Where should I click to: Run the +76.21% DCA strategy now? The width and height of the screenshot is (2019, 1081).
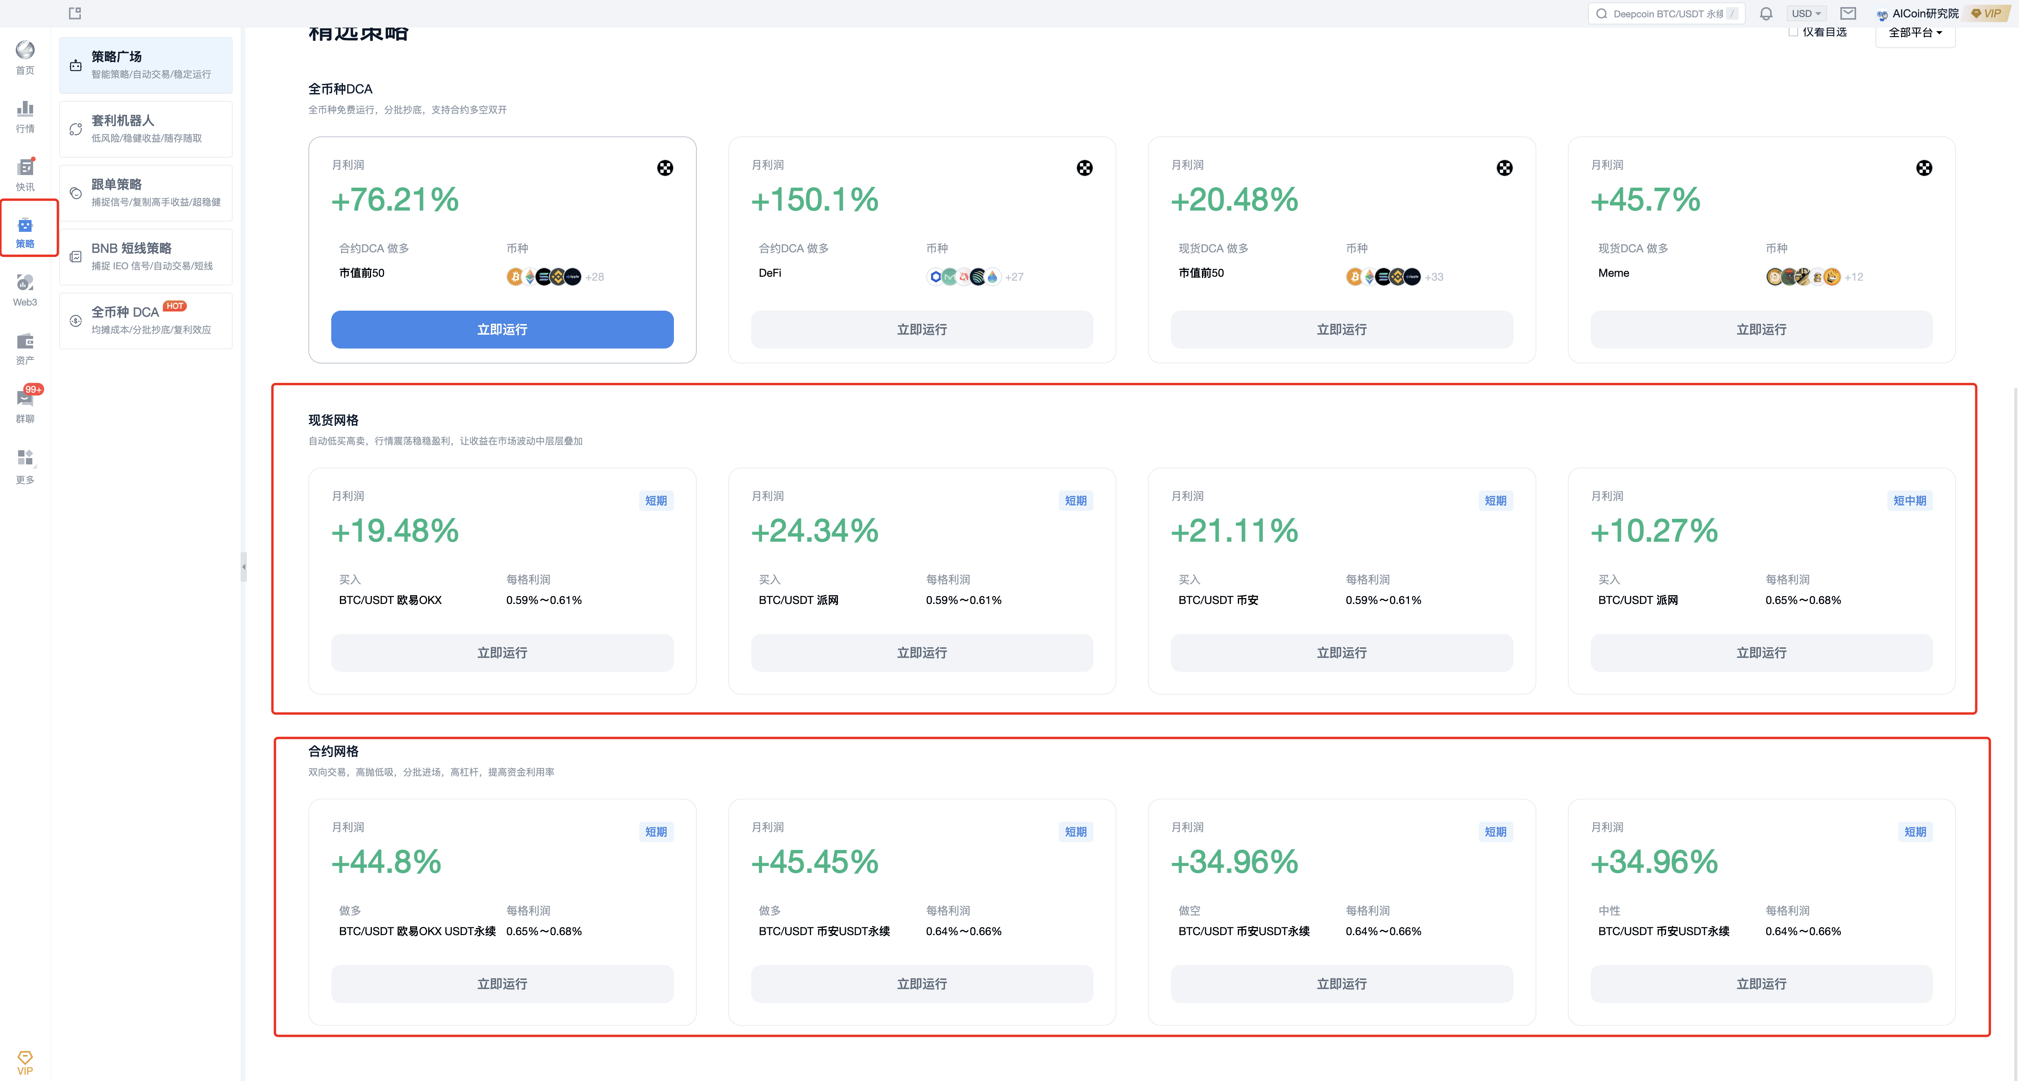point(502,330)
